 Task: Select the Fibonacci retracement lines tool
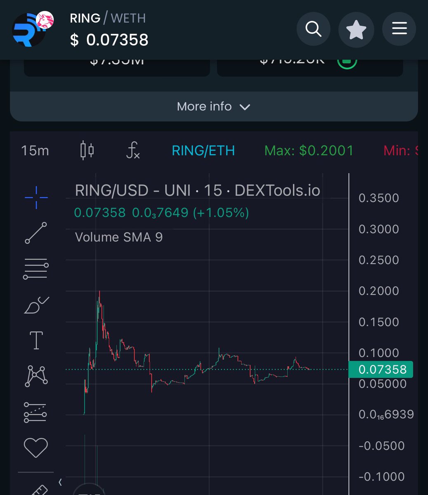tap(36, 269)
